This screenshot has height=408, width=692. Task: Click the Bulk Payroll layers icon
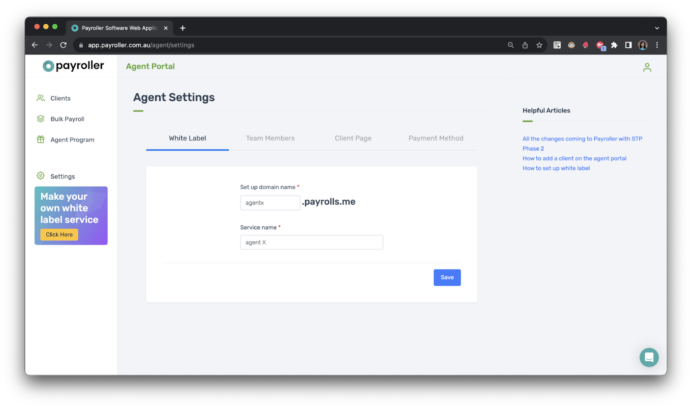point(41,119)
